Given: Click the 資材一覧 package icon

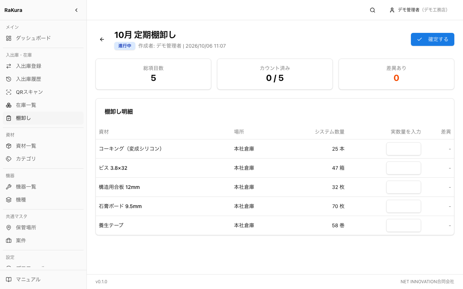Looking at the screenshot, I should (x=9, y=146).
